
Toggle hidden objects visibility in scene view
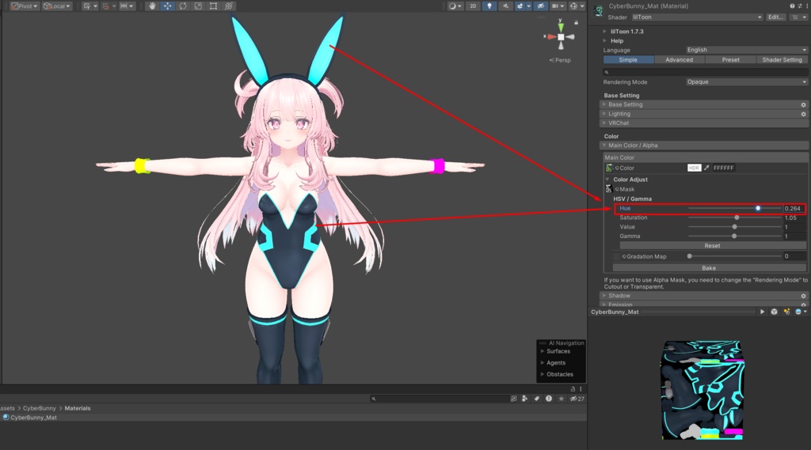[x=540, y=6]
